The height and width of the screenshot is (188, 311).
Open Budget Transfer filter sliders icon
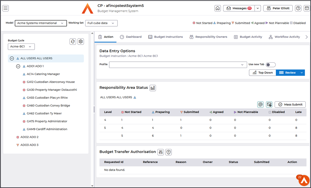tap(161, 152)
